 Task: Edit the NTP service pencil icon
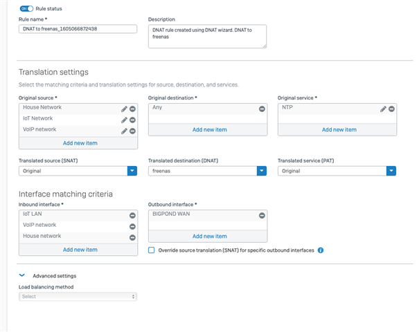pos(383,109)
